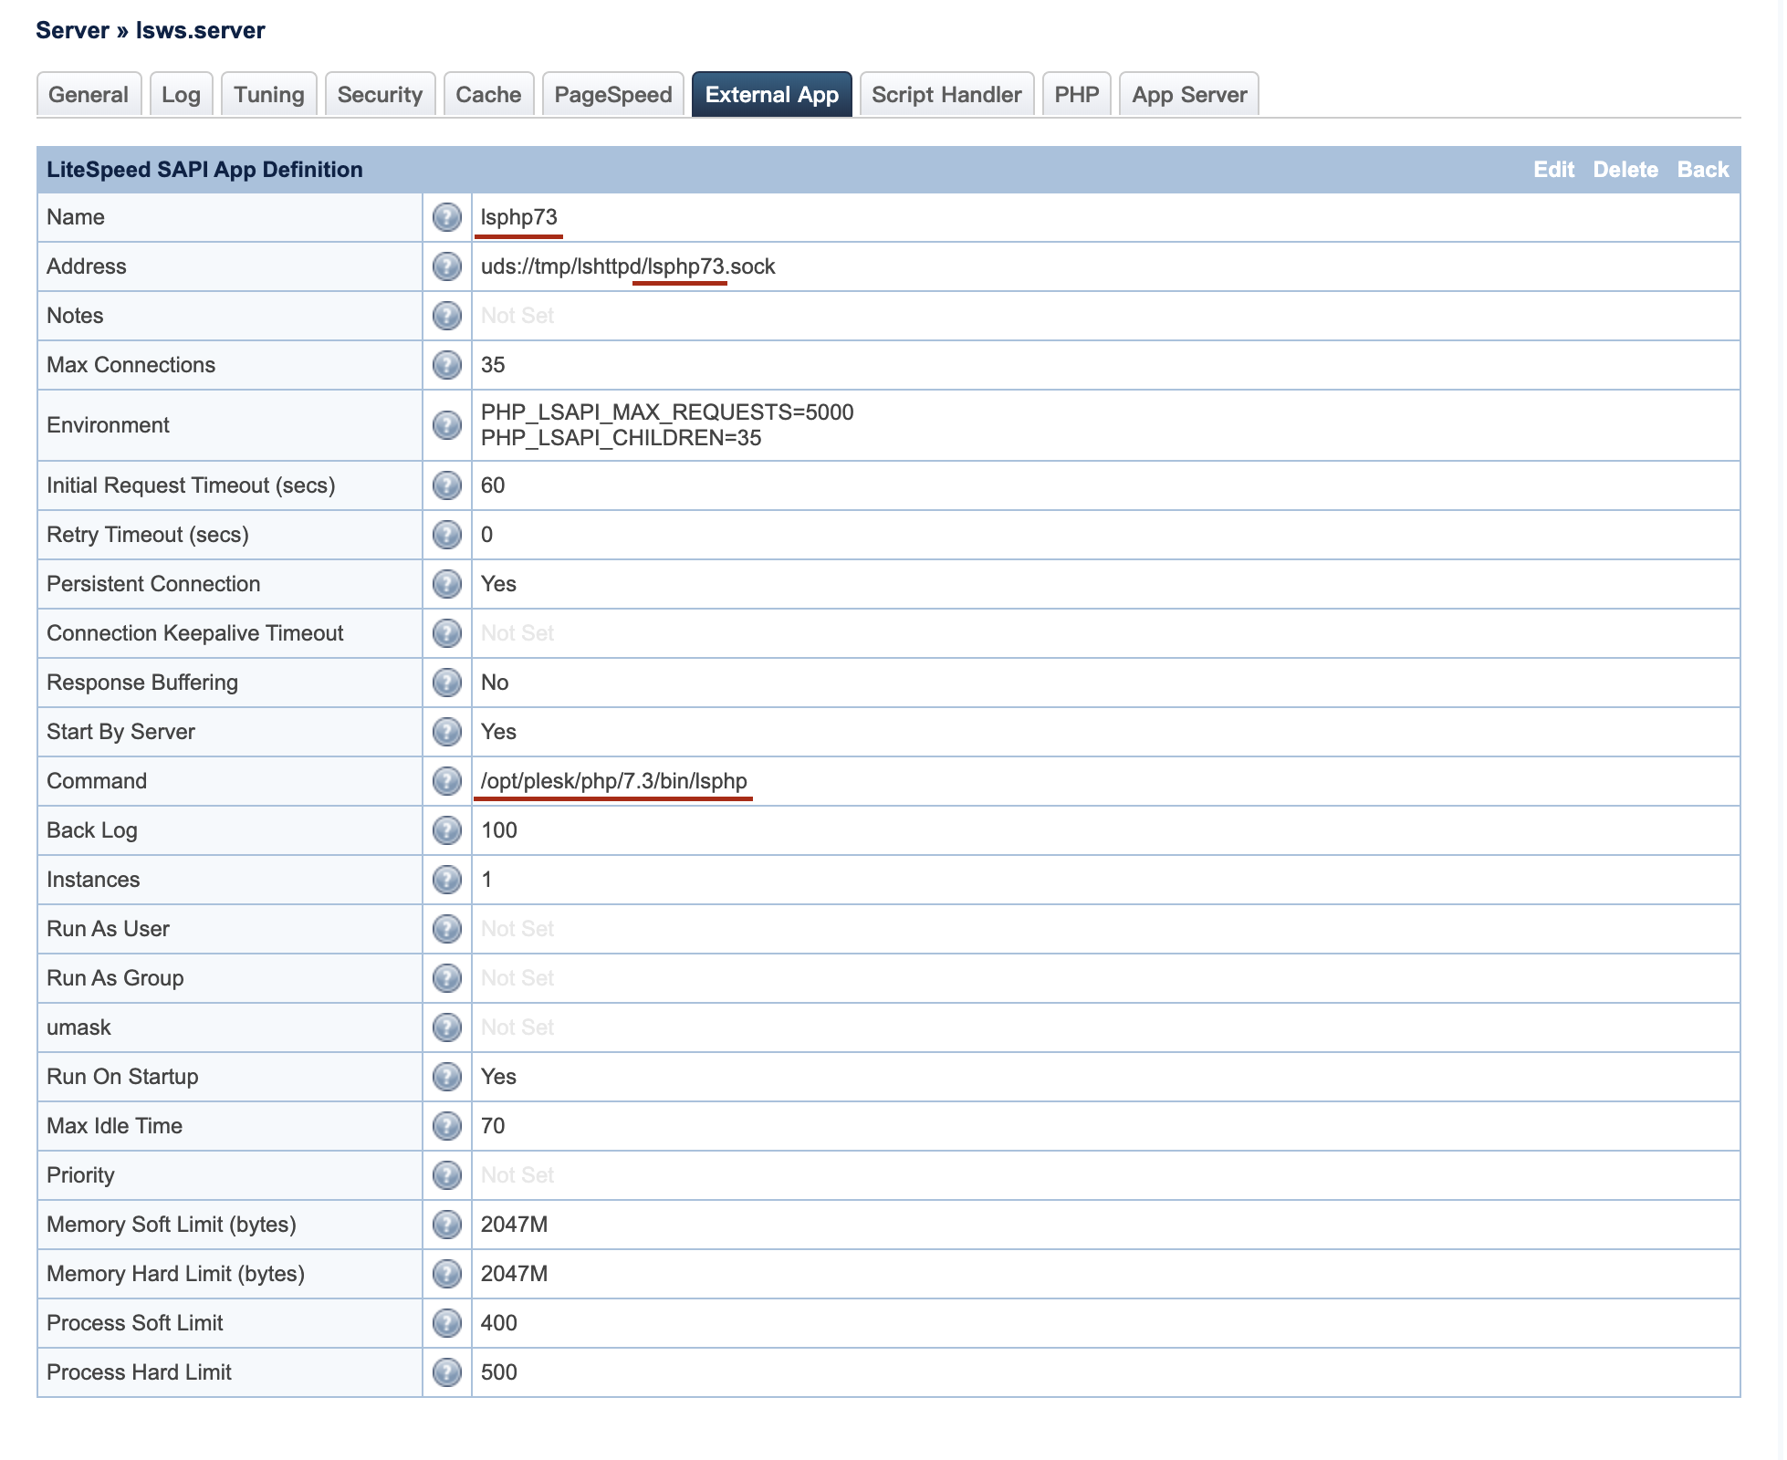Switch to the General tab
This screenshot has height=1460, width=1787.
pos(89,95)
